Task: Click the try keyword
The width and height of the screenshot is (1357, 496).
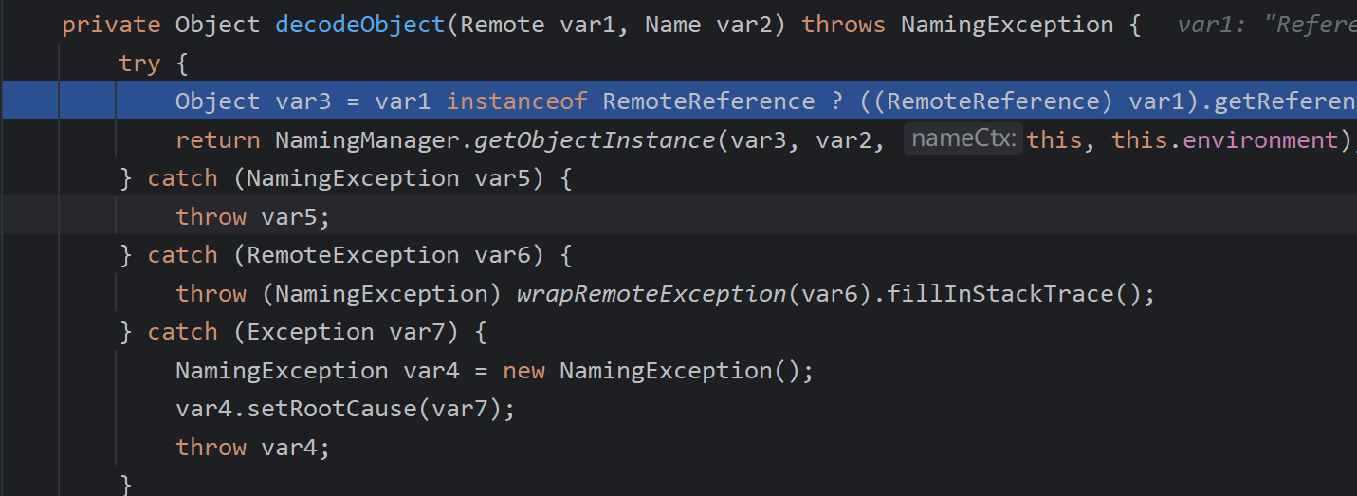Action: tap(139, 64)
